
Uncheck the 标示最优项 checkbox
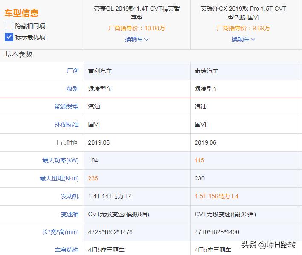(x=9, y=37)
